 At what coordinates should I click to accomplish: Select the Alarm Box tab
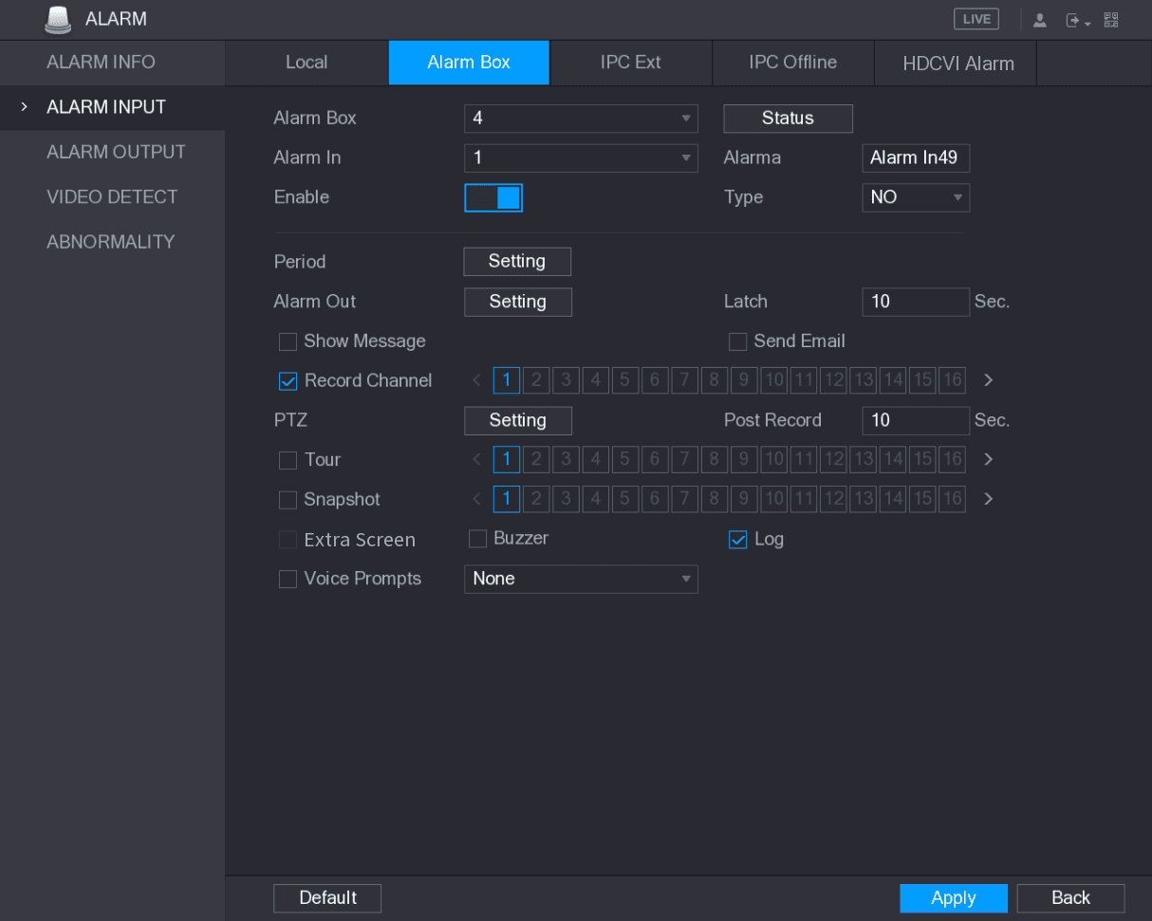coord(469,63)
